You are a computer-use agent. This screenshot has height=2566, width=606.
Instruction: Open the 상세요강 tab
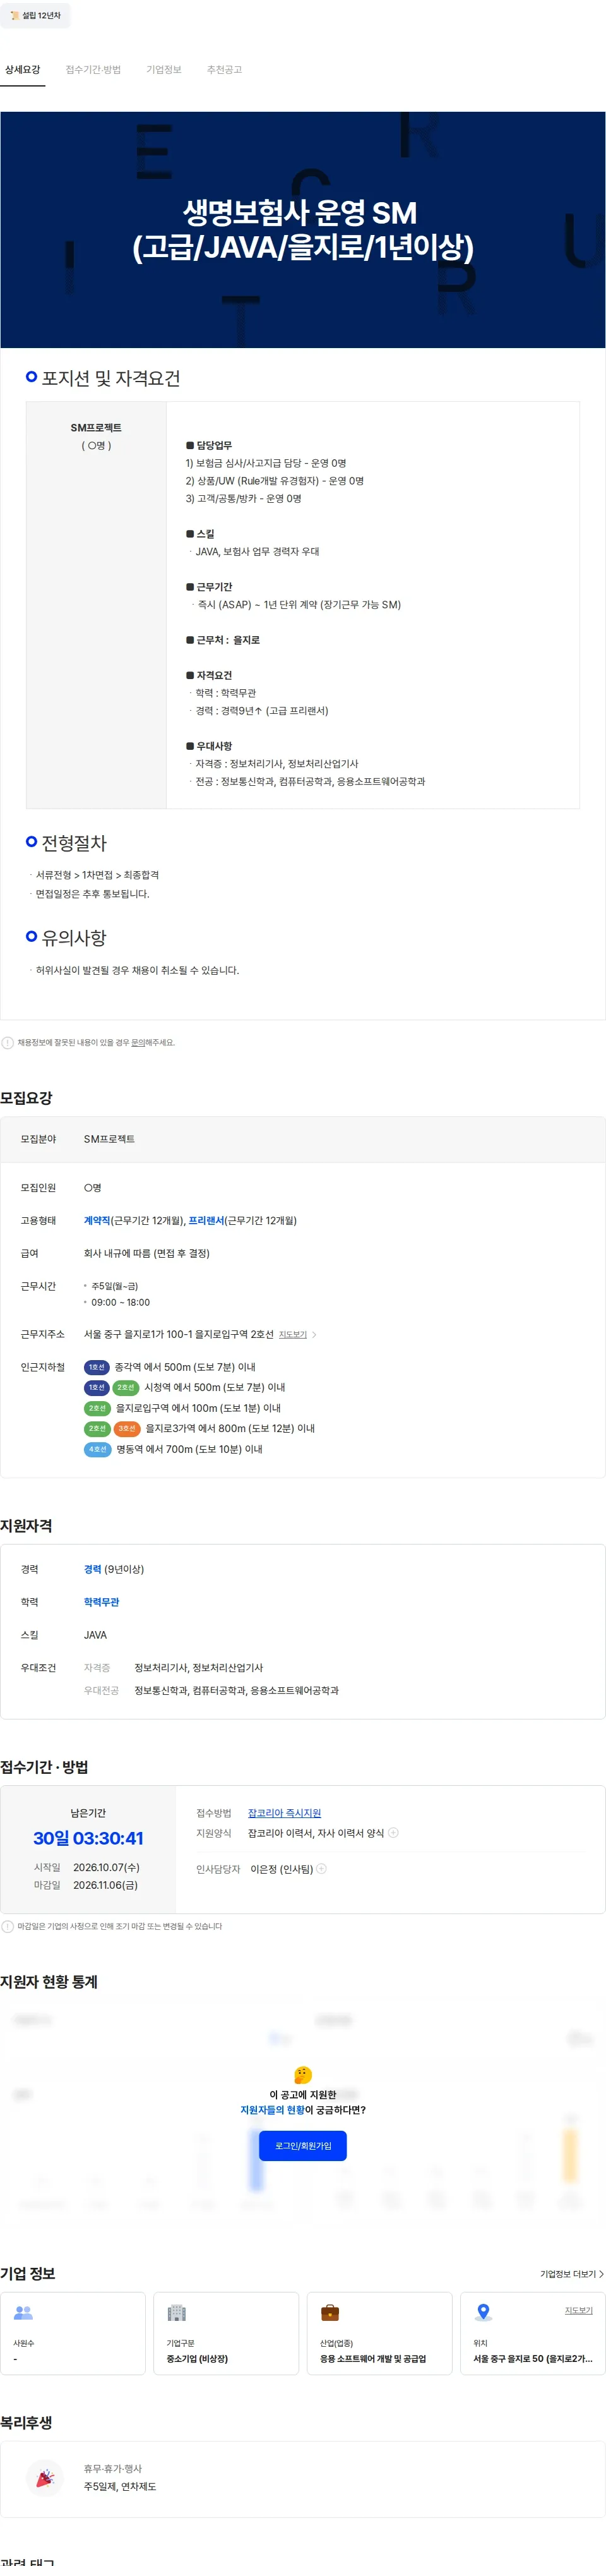pyautogui.click(x=23, y=69)
